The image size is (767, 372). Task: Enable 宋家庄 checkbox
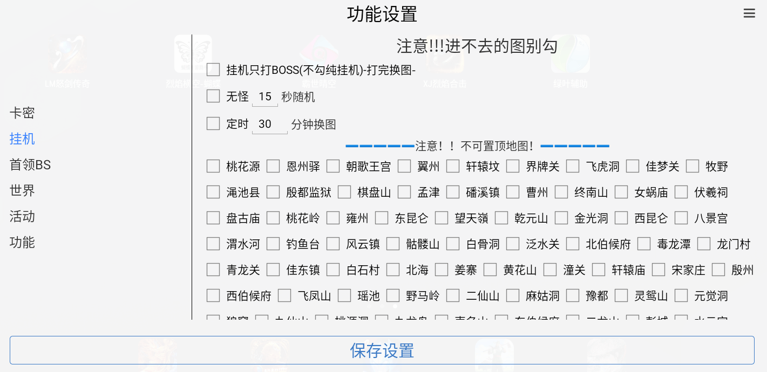pos(659,270)
